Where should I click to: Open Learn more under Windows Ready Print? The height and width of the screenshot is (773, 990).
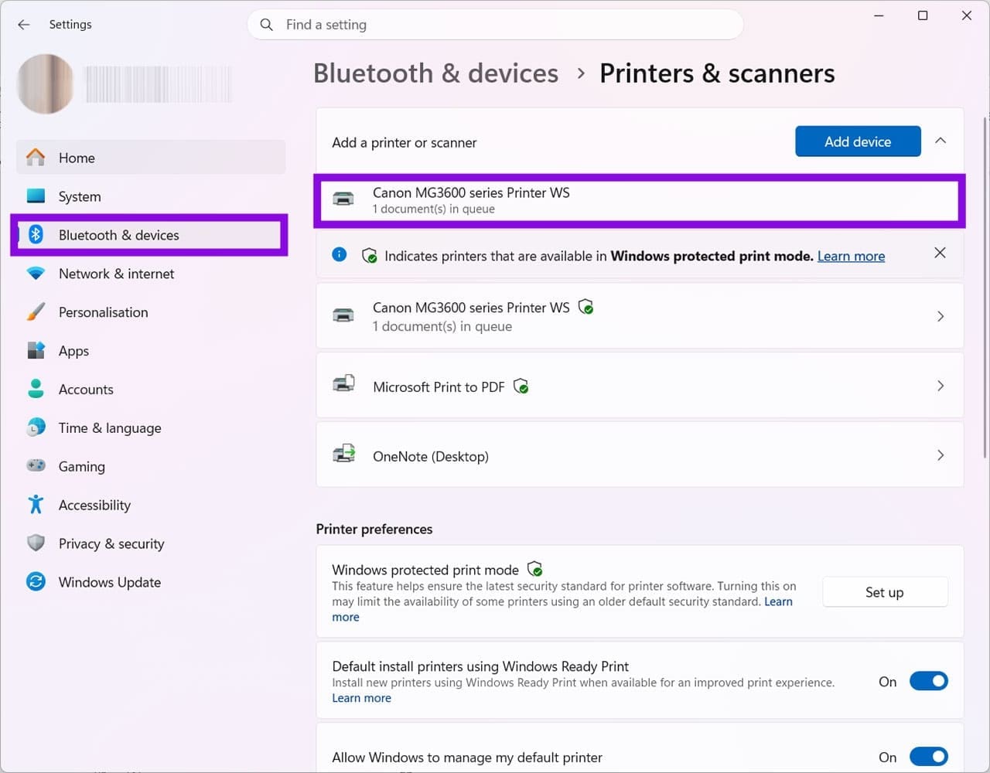coord(361,698)
